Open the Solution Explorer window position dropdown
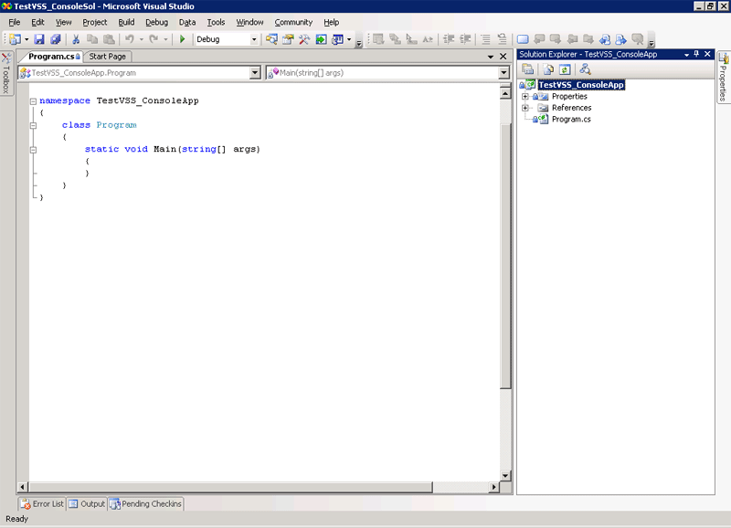 (686, 55)
